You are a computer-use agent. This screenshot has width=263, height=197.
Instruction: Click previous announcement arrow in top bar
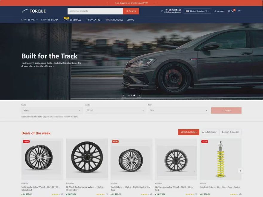point(108,3)
